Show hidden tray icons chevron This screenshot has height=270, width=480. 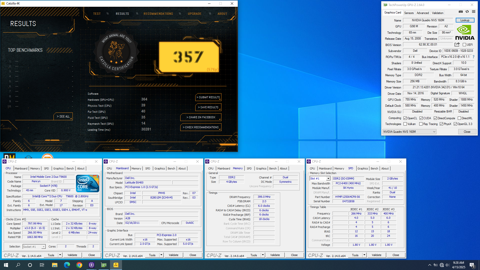point(429,265)
